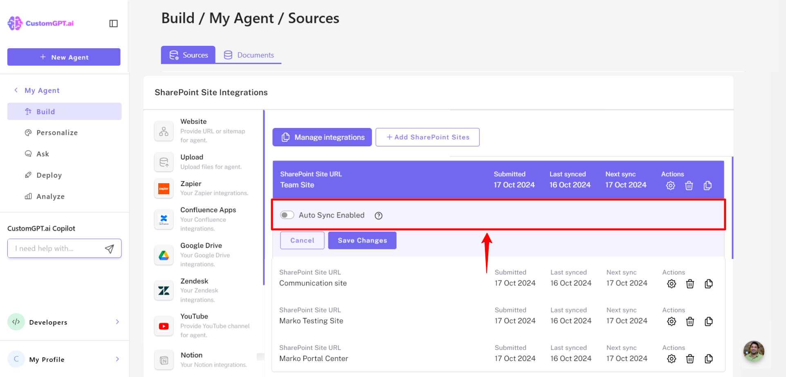Click the New Agent button

coord(64,57)
